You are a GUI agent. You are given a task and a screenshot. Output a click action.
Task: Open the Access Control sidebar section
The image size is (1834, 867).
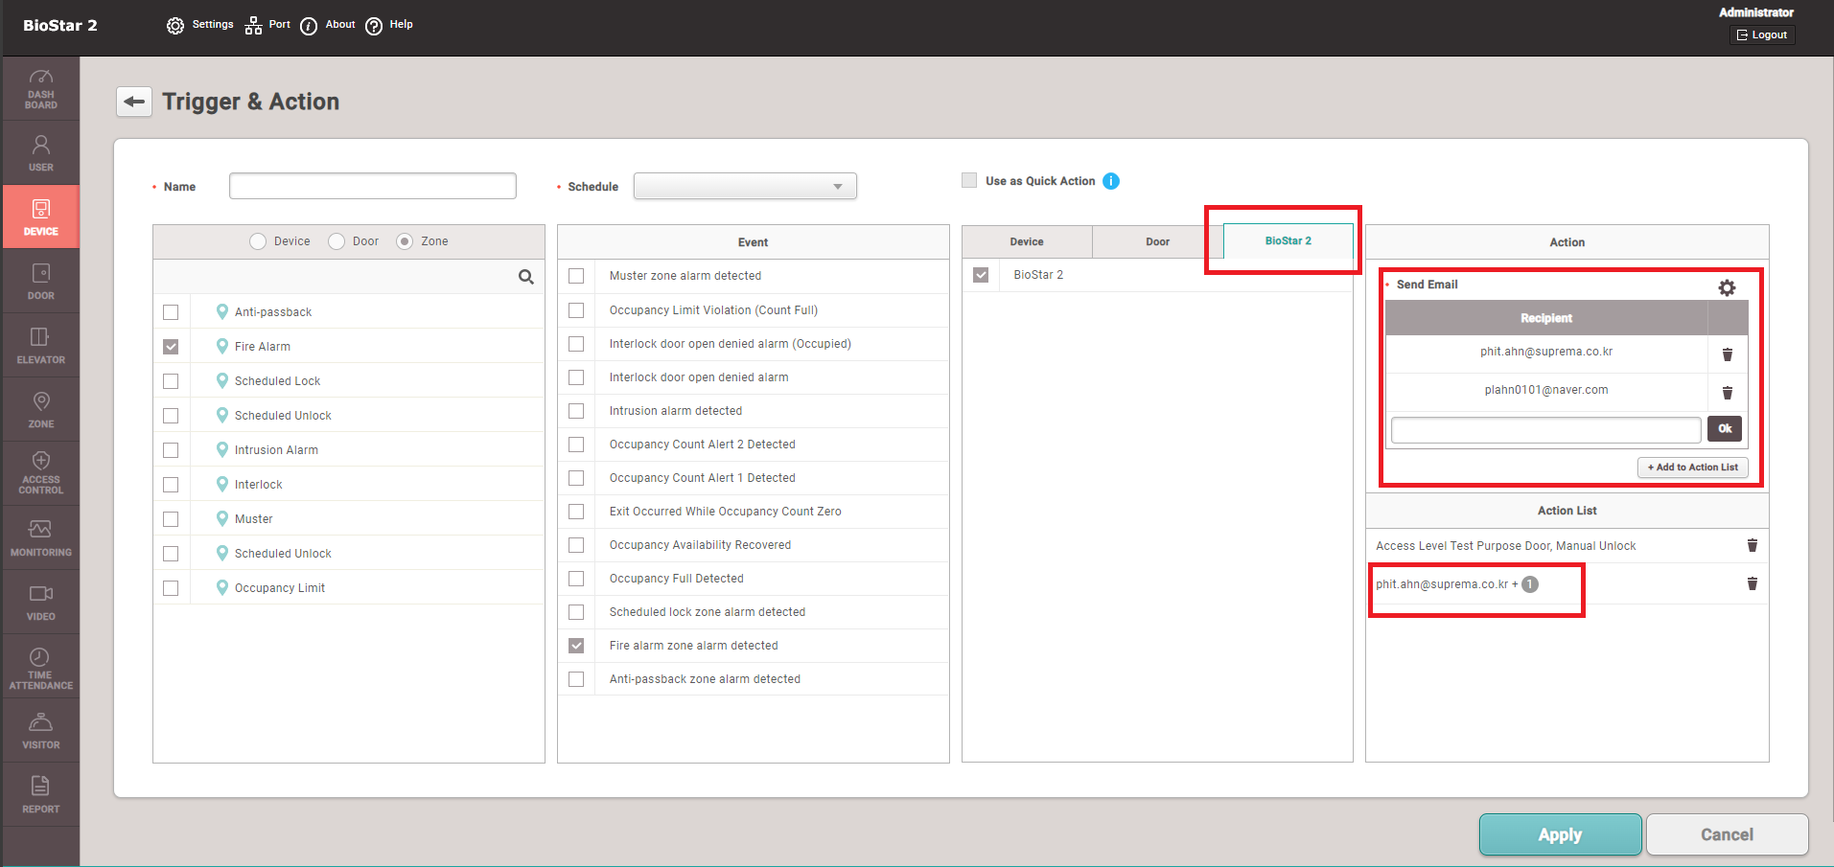click(x=40, y=473)
